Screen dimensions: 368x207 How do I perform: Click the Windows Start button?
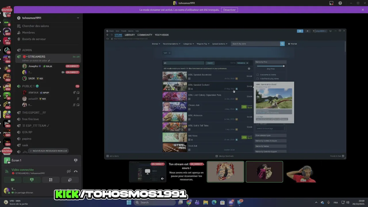[x=129, y=202]
